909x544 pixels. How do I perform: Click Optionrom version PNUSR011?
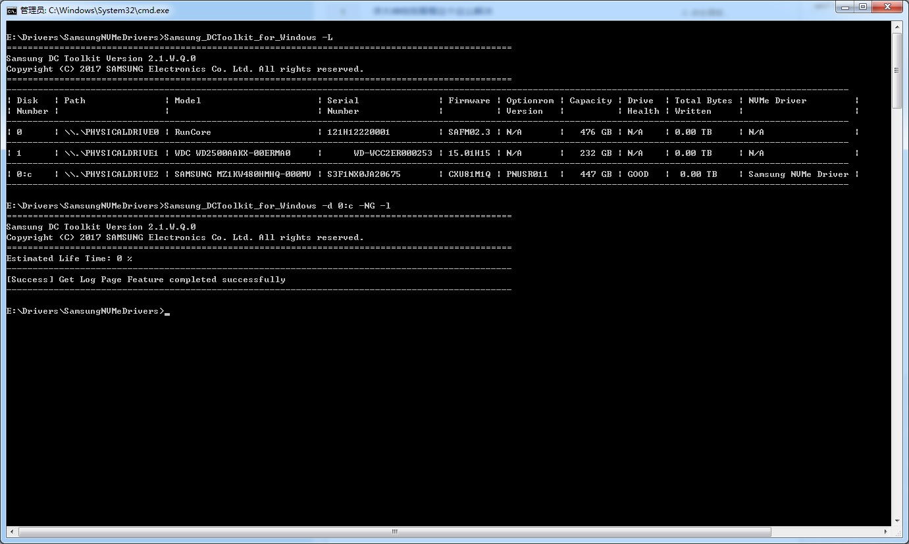[527, 174]
